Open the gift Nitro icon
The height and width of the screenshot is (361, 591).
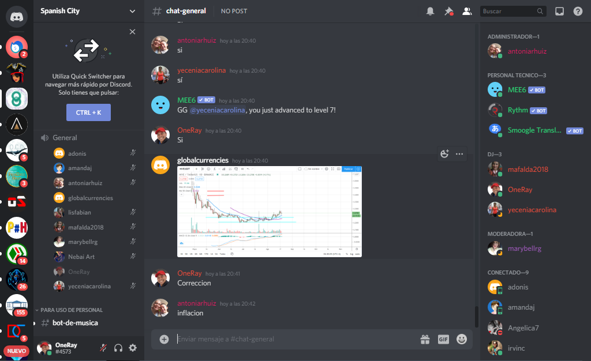click(x=425, y=339)
